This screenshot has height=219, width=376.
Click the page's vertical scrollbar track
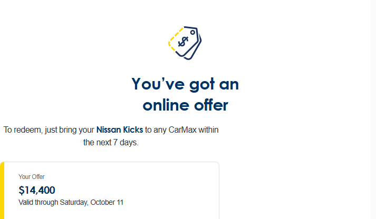tap(373, 105)
